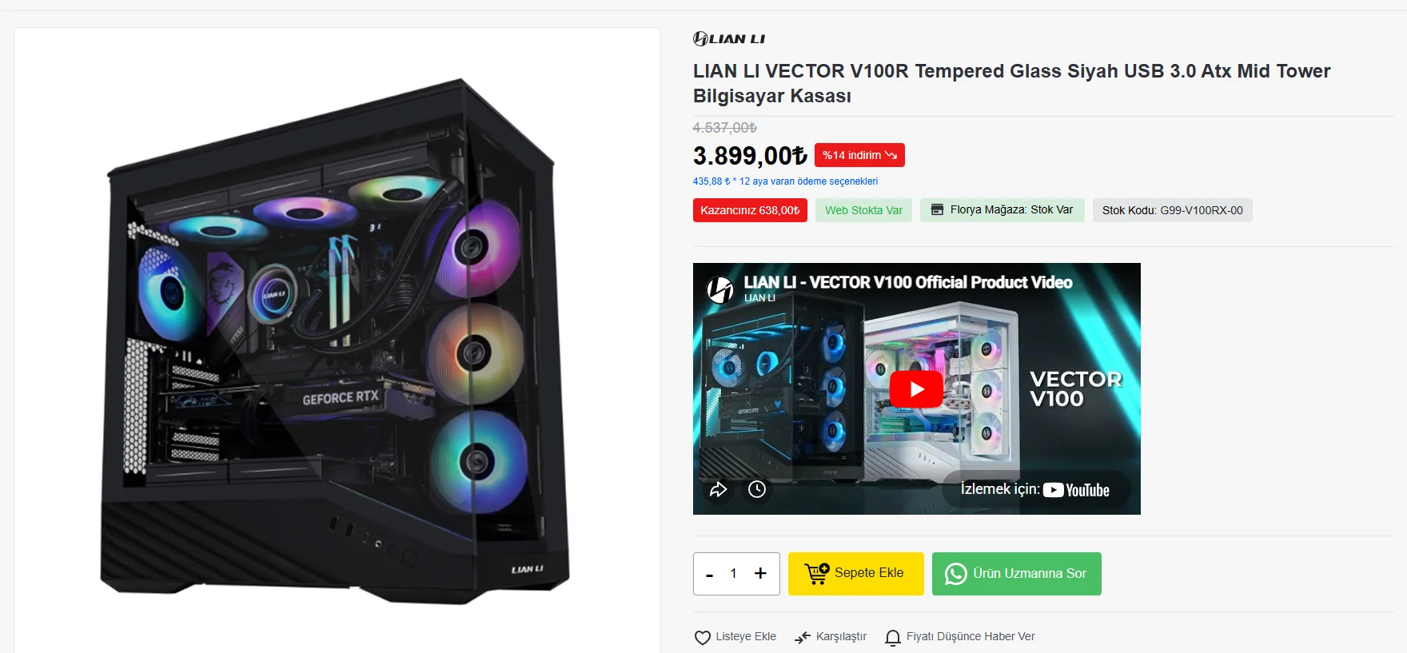Add product to cart with Sepete Ekle

855,573
